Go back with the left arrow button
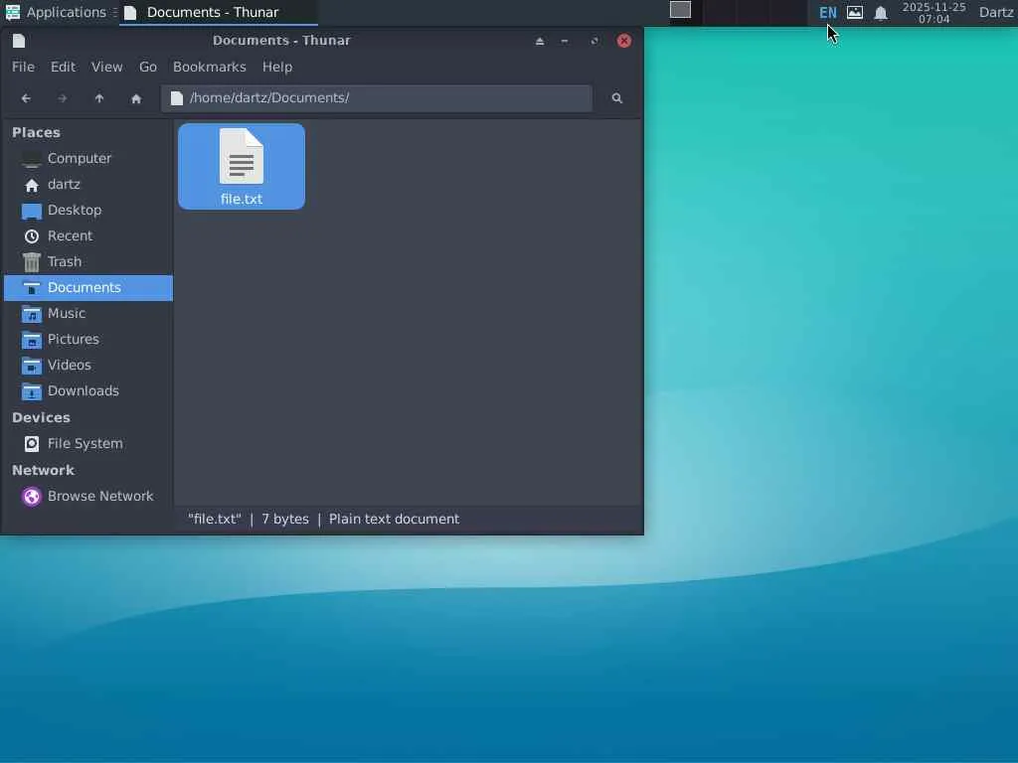The height and width of the screenshot is (763, 1018). point(26,98)
